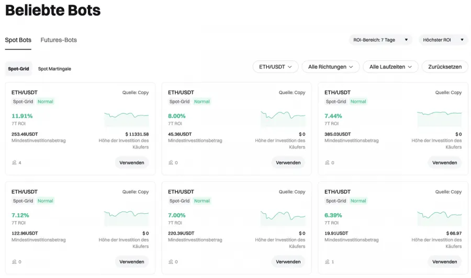
Task: Select the Spot-Grid sub-tab
Action: tap(18, 68)
